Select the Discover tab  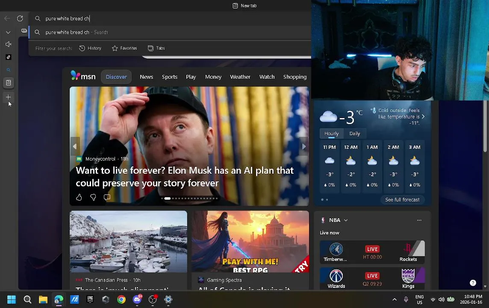[x=116, y=77]
